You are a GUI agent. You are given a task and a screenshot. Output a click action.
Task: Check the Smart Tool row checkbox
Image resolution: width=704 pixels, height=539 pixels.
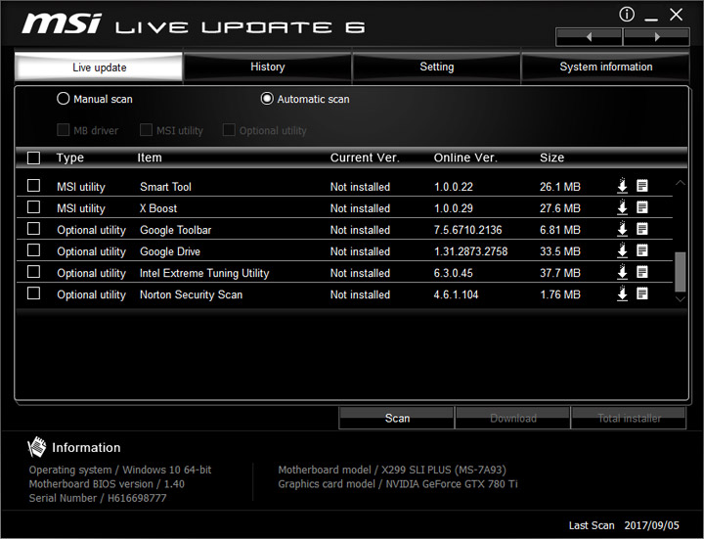pos(33,186)
